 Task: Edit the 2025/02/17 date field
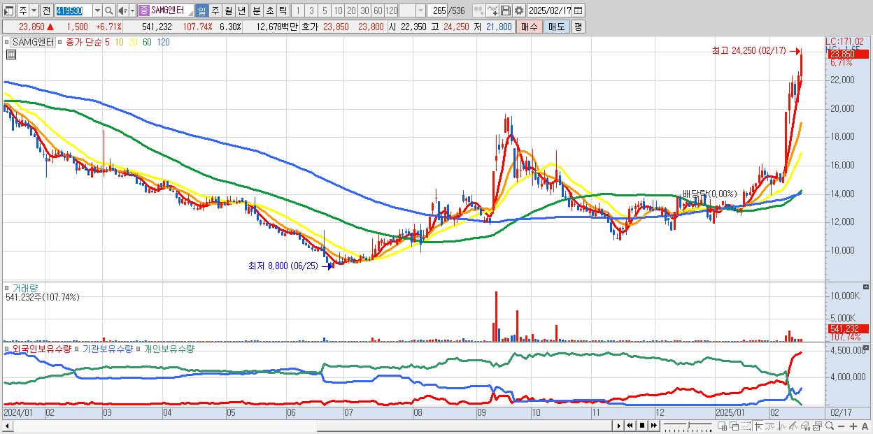(x=549, y=10)
